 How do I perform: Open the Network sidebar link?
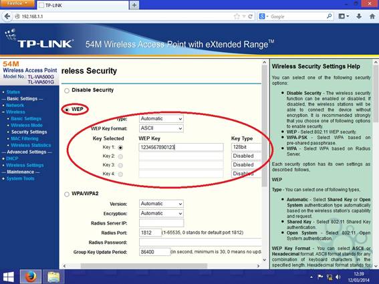[15, 106]
